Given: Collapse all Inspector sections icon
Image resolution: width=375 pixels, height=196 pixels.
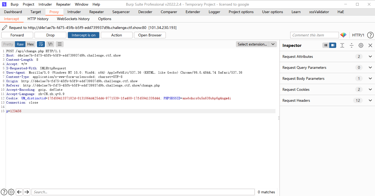Looking at the screenshot, I should [x=351, y=45].
